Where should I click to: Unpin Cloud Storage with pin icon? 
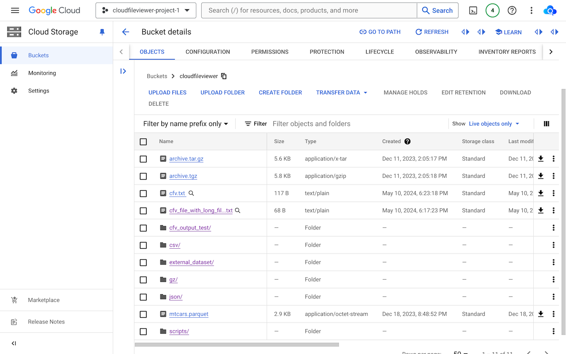(102, 32)
